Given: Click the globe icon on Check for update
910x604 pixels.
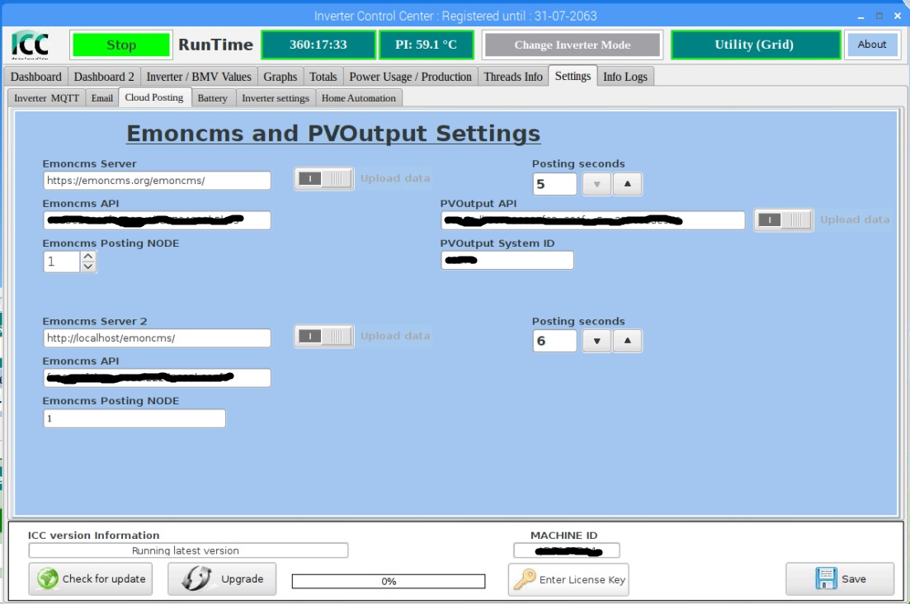Looking at the screenshot, I should (48, 578).
